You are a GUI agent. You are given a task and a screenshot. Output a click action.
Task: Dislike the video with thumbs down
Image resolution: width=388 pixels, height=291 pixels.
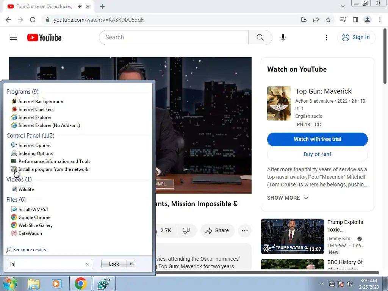pyautogui.click(x=186, y=230)
